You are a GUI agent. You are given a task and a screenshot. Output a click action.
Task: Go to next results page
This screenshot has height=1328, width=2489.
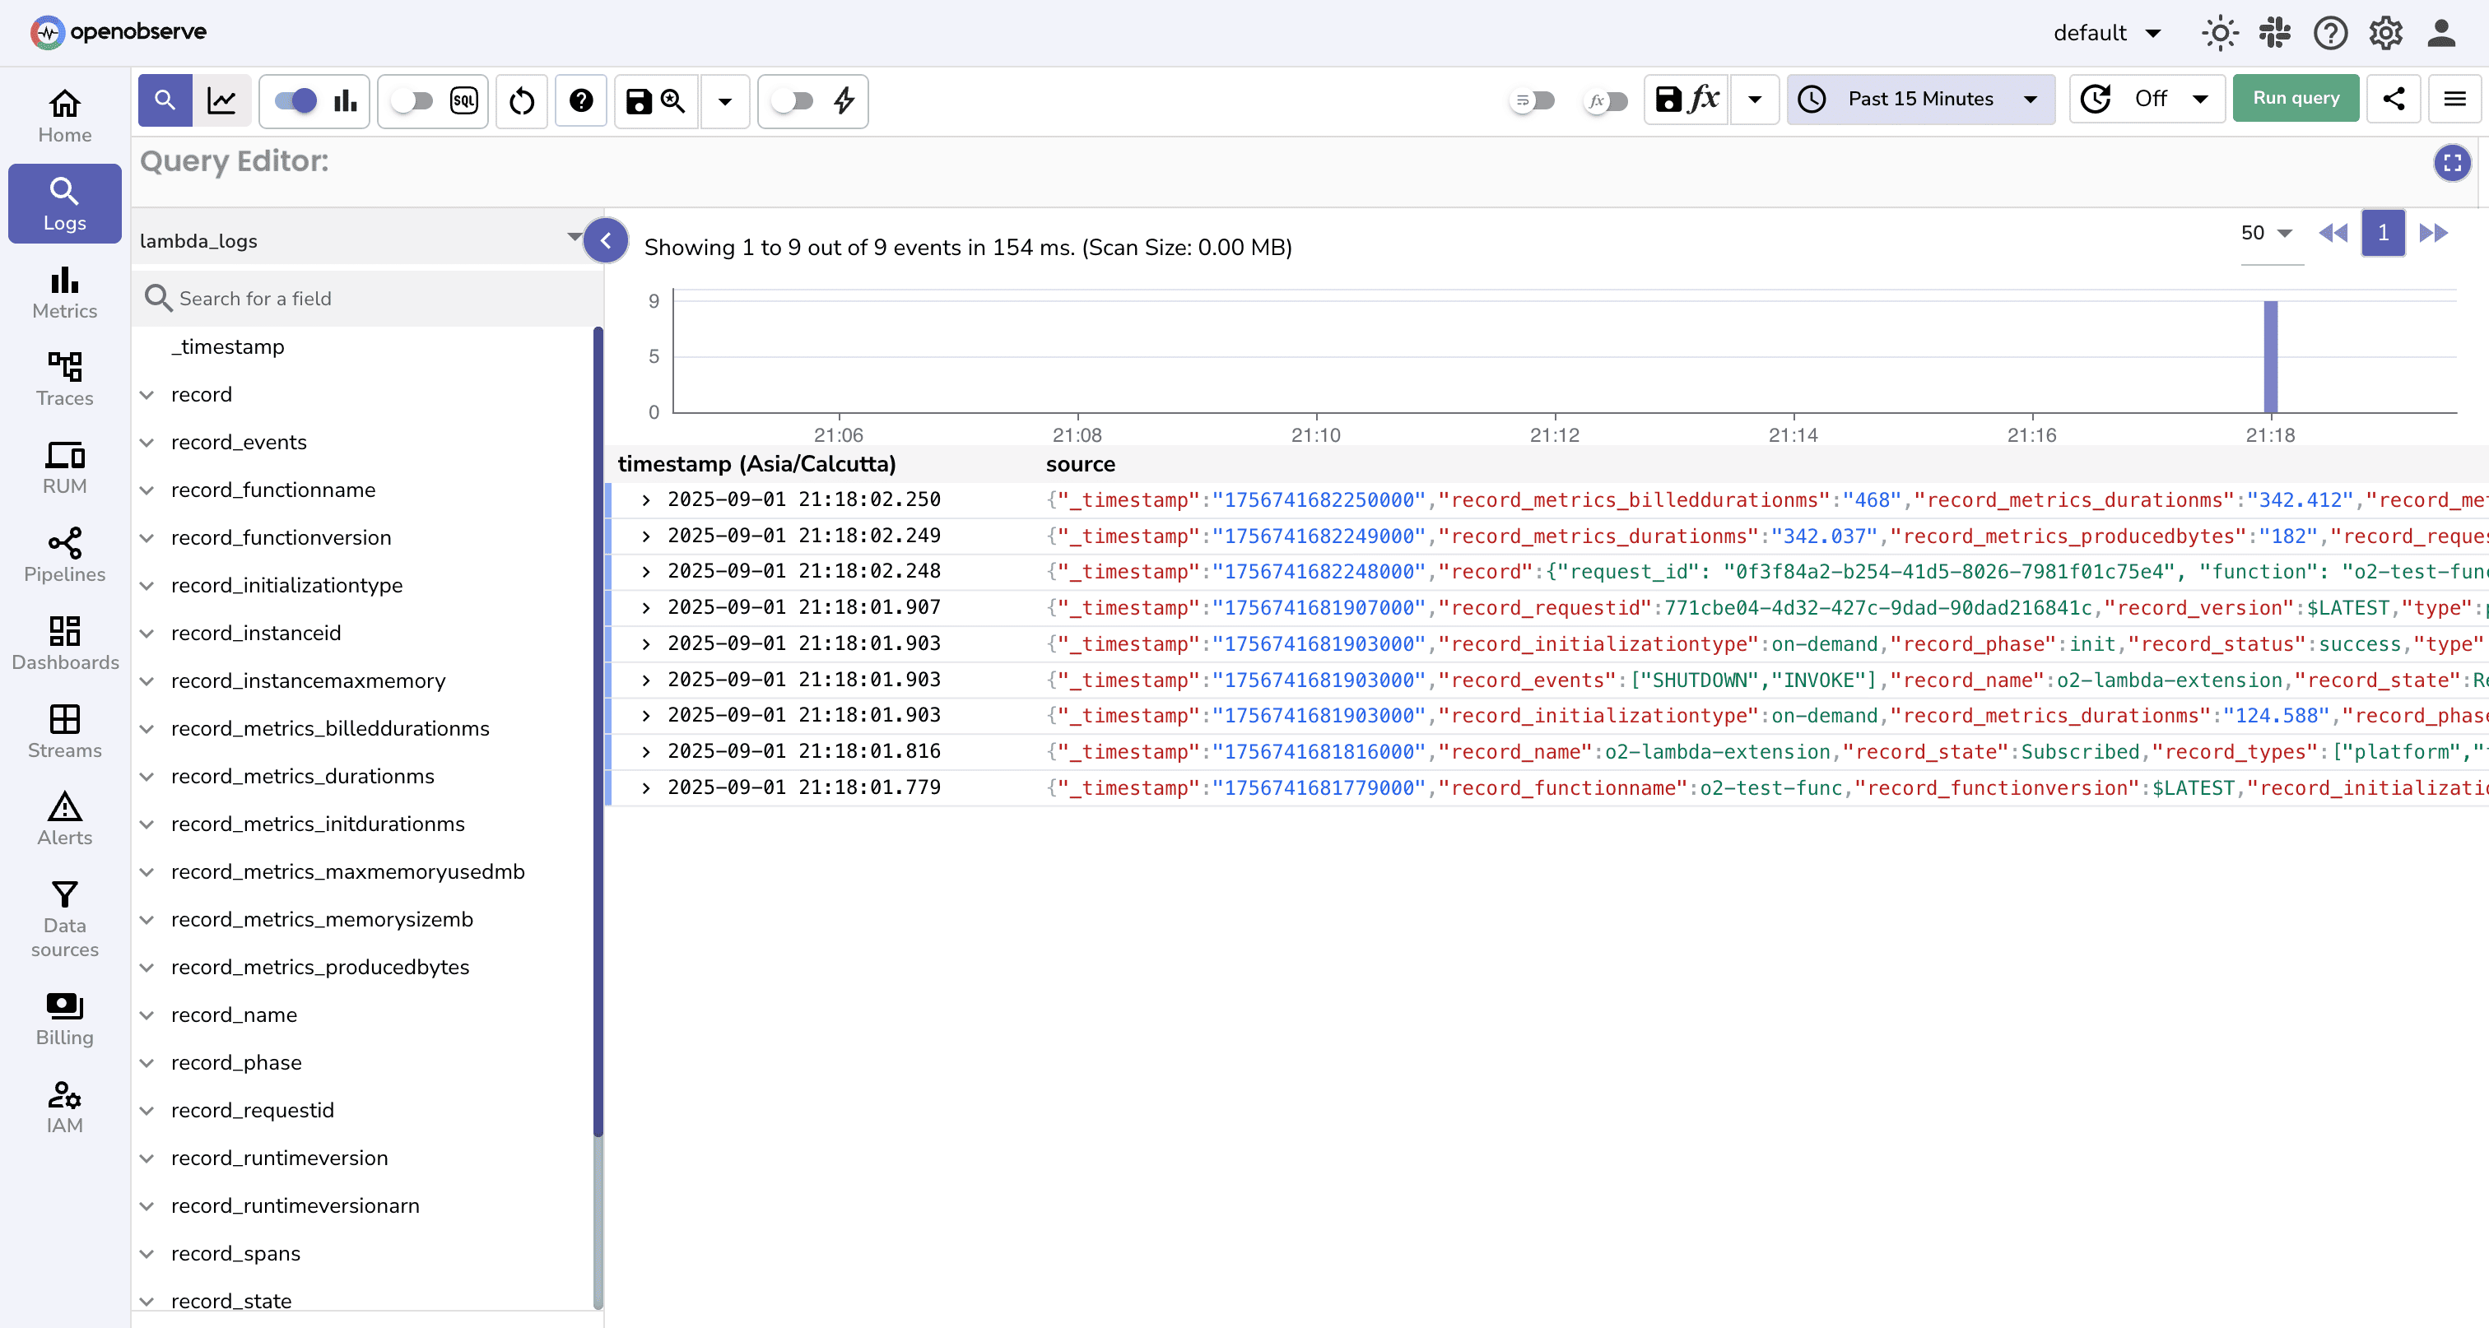tap(2434, 233)
